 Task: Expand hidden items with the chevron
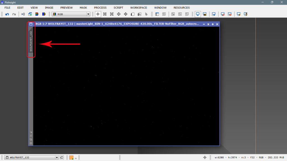(x=76, y=158)
